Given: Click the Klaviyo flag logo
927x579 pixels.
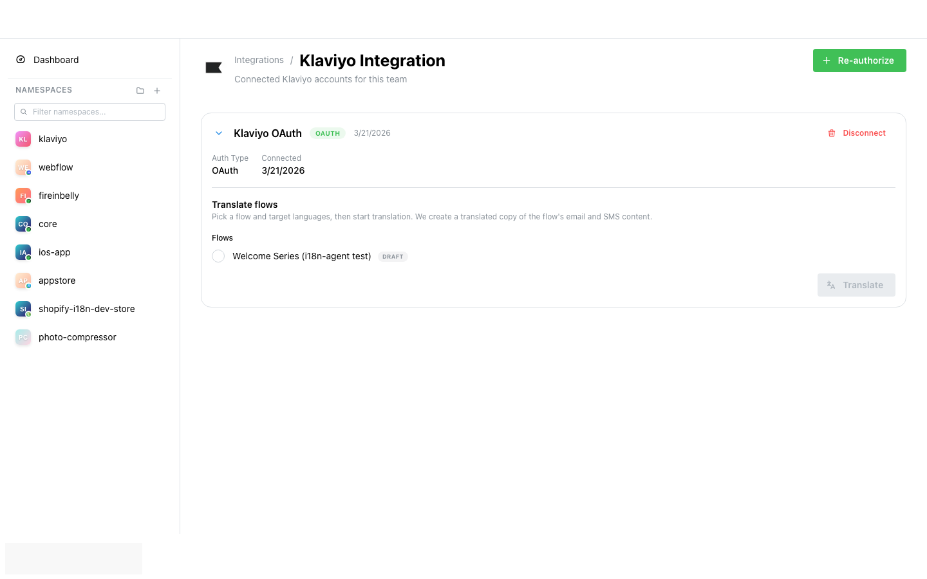Looking at the screenshot, I should click(214, 68).
